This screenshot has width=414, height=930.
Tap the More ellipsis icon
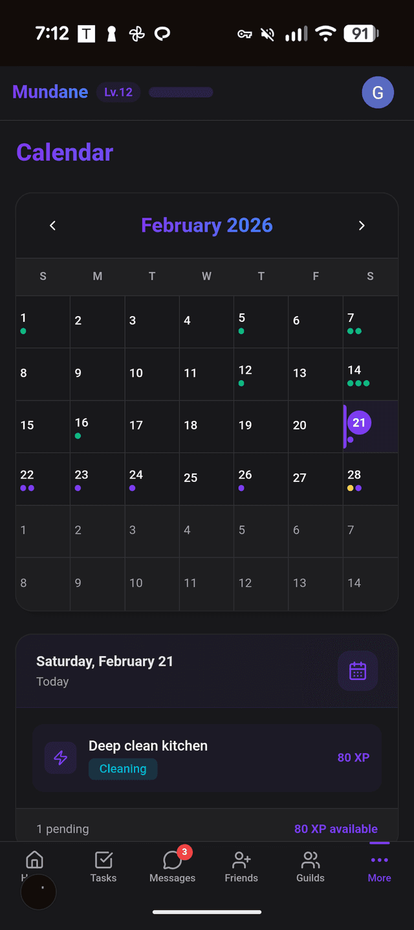(379, 859)
